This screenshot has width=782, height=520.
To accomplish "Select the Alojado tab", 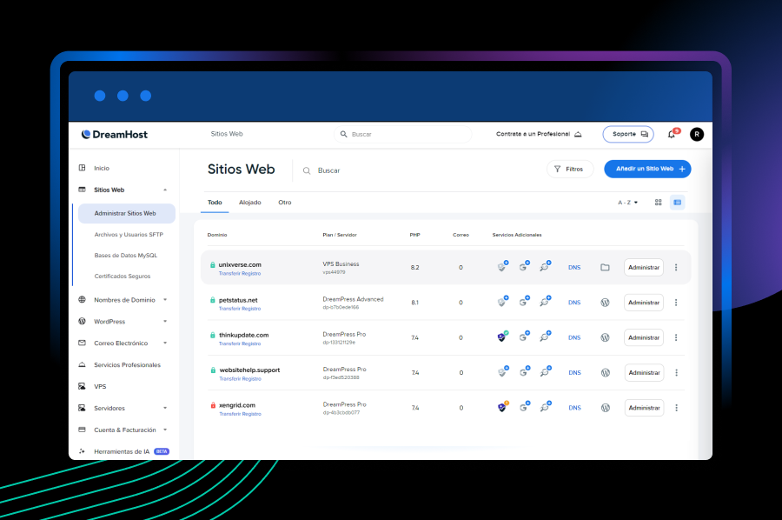I will [249, 203].
